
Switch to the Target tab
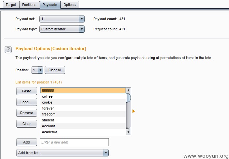(11, 5)
